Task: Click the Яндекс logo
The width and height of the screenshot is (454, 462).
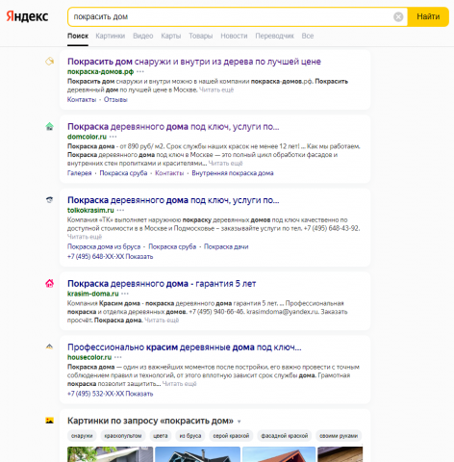Action: coord(27,16)
